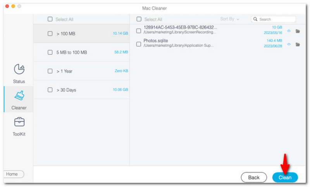Click the Clean button

point(285,177)
